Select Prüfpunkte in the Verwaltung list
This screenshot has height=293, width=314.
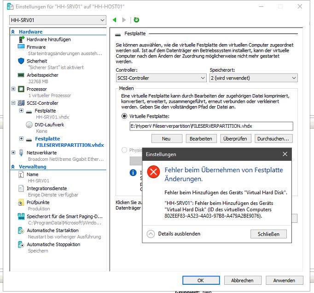(x=38, y=203)
